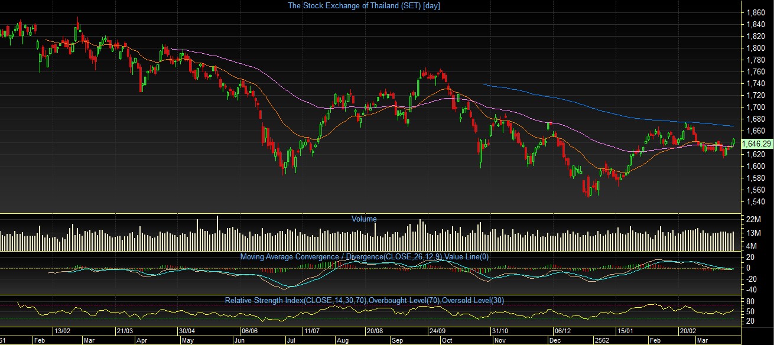Select the 20/08 date marker
Viewport: 774px width, 345px height.
pyautogui.click(x=375, y=331)
